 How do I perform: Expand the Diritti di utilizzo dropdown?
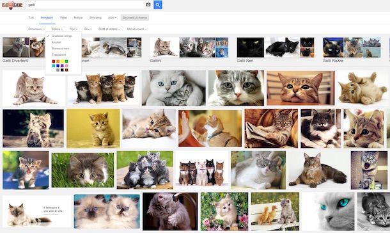109,29
